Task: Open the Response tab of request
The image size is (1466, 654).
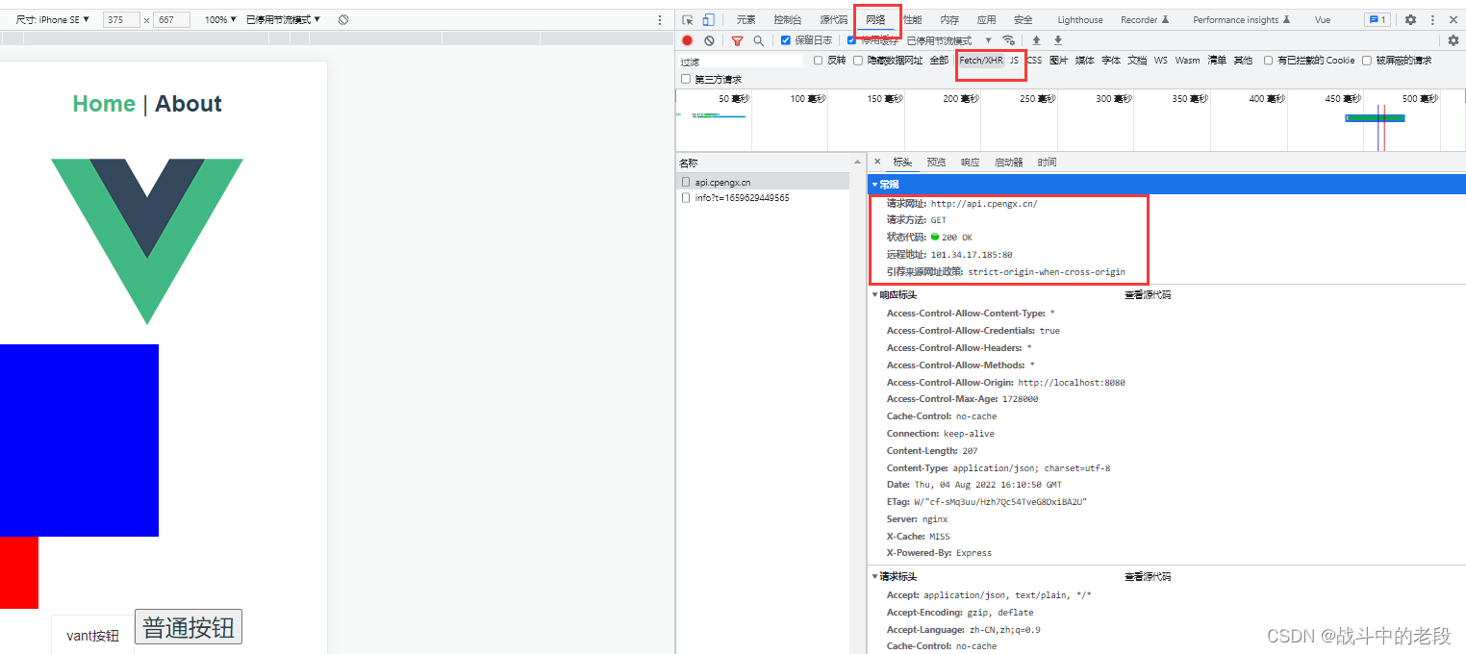Action: click(x=970, y=162)
